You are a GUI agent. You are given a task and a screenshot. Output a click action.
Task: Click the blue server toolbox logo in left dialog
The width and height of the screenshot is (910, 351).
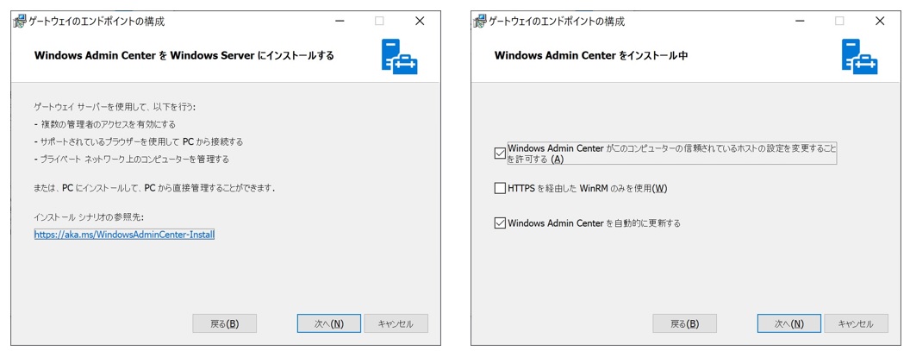pyautogui.click(x=399, y=56)
